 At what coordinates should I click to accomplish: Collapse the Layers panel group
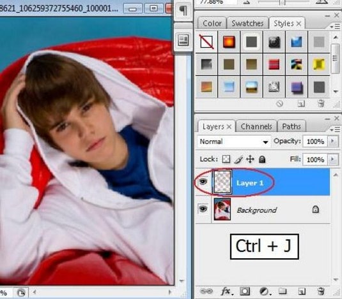click(327, 119)
